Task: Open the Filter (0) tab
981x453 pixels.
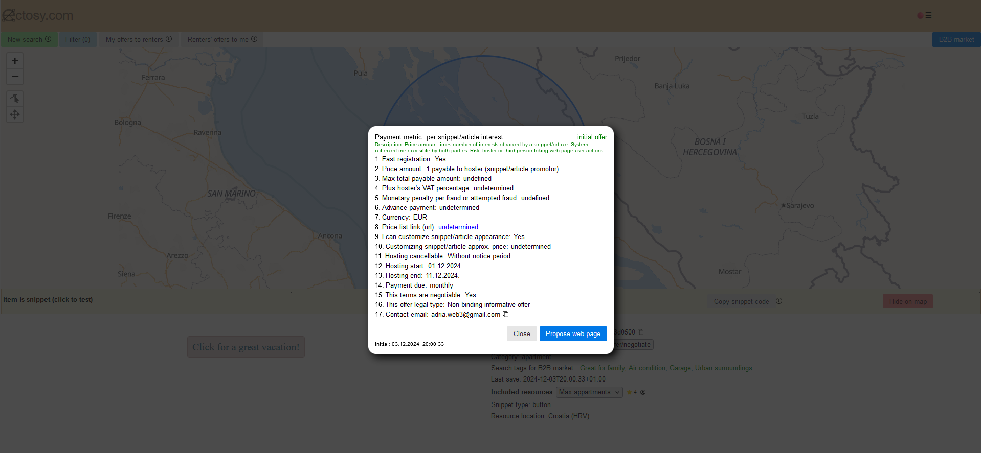Action: (78, 40)
